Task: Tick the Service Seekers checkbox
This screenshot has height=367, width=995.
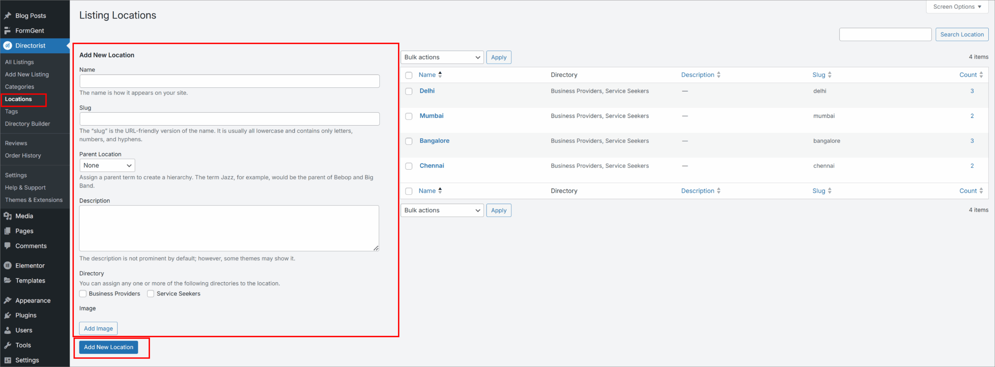Action: 150,294
